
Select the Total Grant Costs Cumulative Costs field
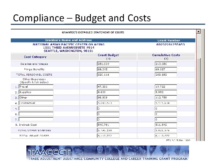tap(166, 136)
